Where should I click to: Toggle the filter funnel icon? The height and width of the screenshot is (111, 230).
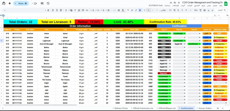point(75,10)
